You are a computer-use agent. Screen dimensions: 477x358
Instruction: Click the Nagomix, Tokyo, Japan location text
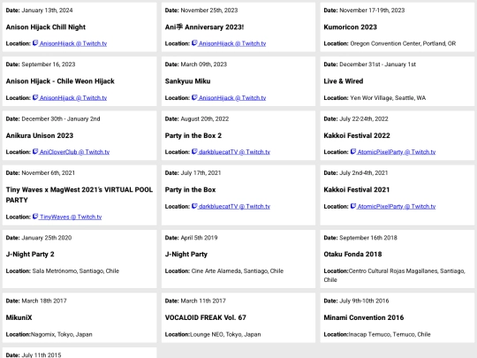coord(62,334)
